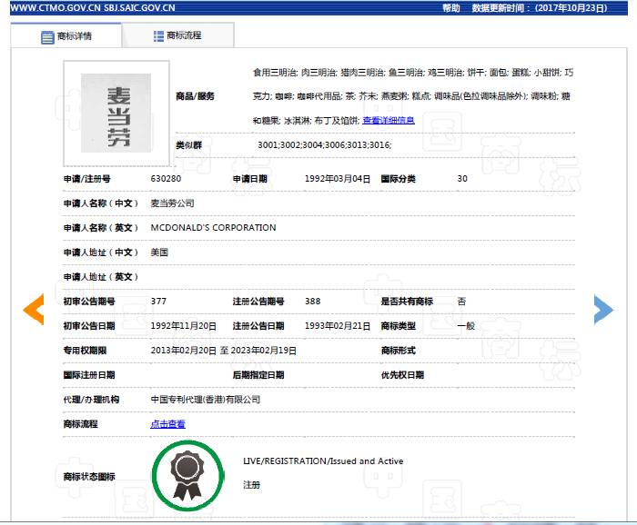Select registration number 630280
Viewport: 637px width, 525px height.
pyautogui.click(x=166, y=178)
